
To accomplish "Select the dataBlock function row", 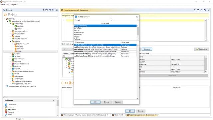I will [x=105, y=45].
